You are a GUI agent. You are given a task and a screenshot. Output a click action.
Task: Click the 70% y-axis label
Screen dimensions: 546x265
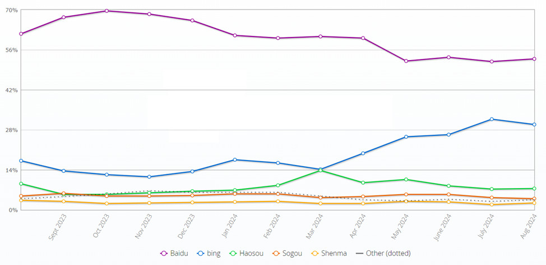click(11, 10)
